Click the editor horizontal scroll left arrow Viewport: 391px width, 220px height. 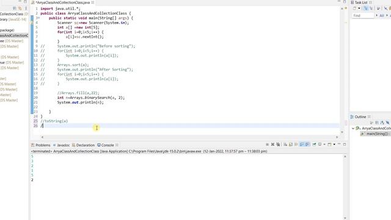click(x=42, y=137)
